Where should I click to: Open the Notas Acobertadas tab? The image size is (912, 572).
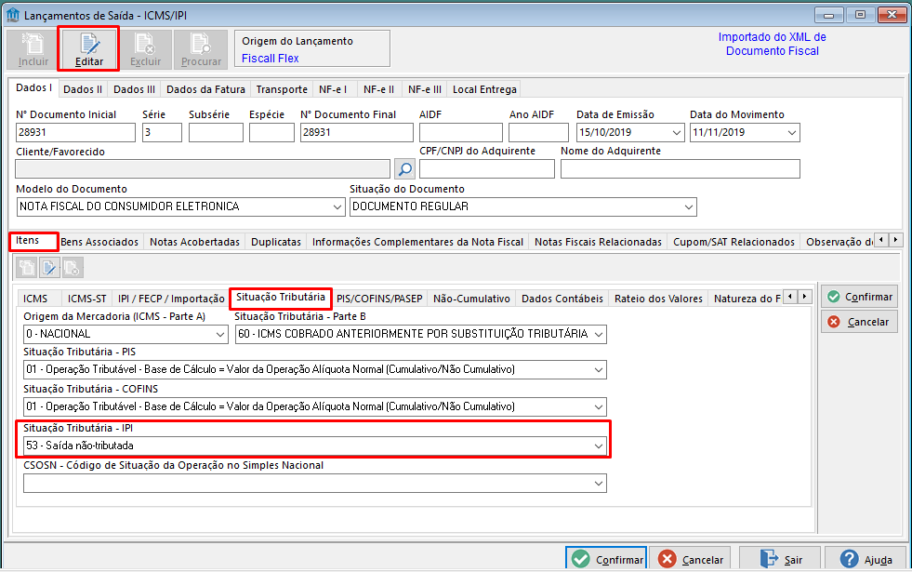(195, 242)
